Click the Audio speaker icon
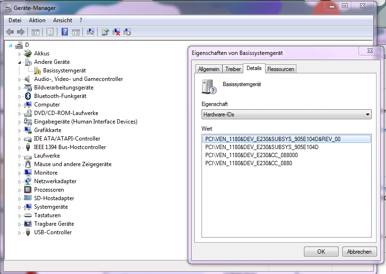The image size is (386, 274). [x=27, y=79]
